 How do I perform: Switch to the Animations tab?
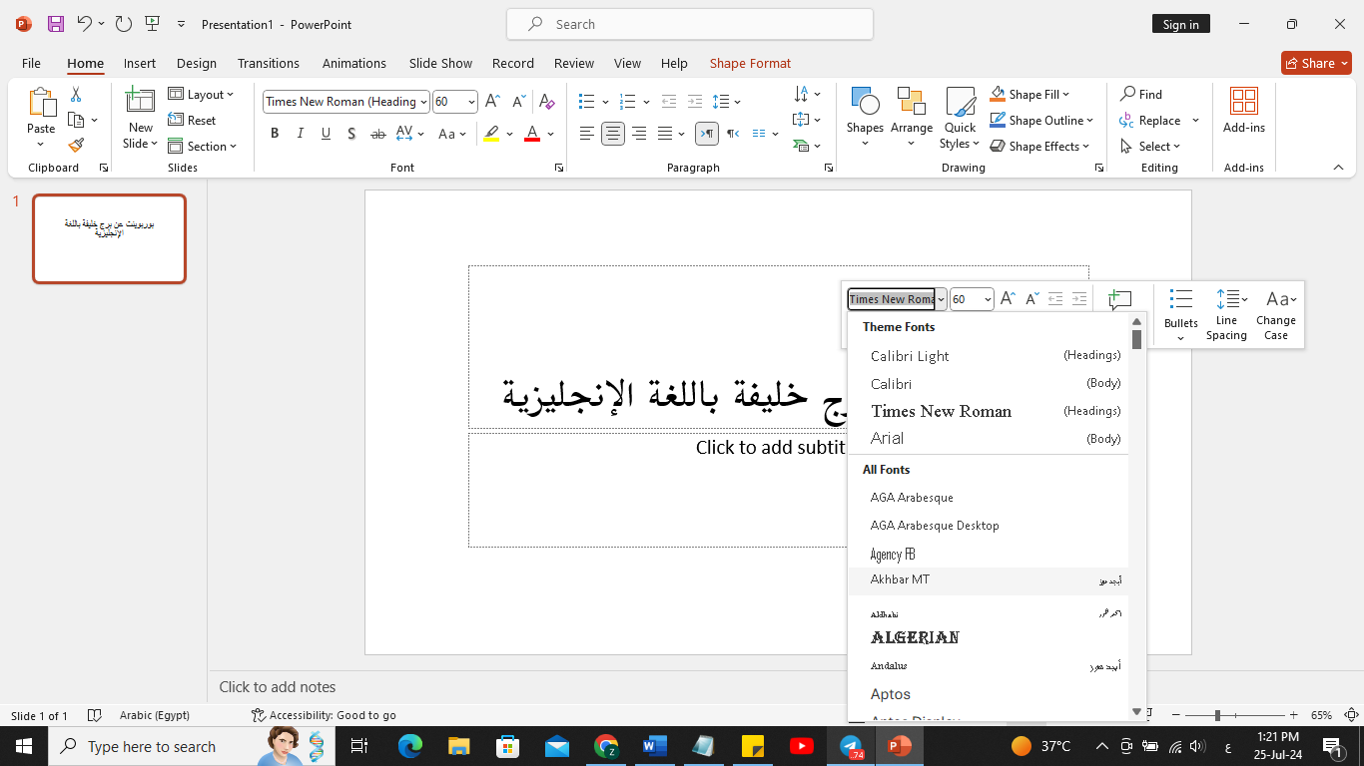coord(354,63)
